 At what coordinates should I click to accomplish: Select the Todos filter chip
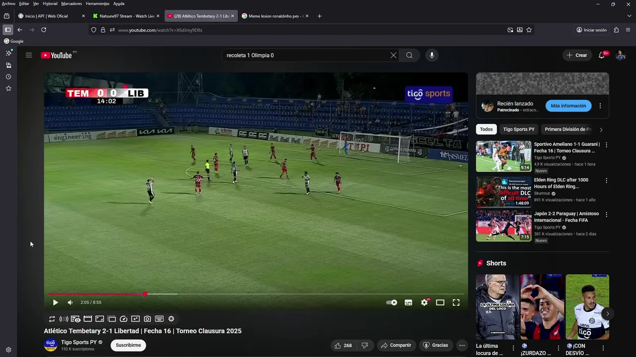486,129
